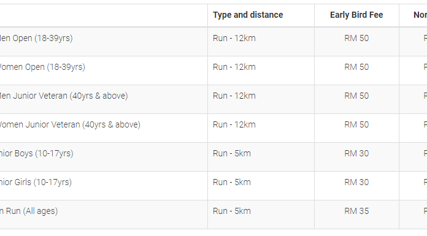Click the Early Bird Fee column header

[356, 15]
